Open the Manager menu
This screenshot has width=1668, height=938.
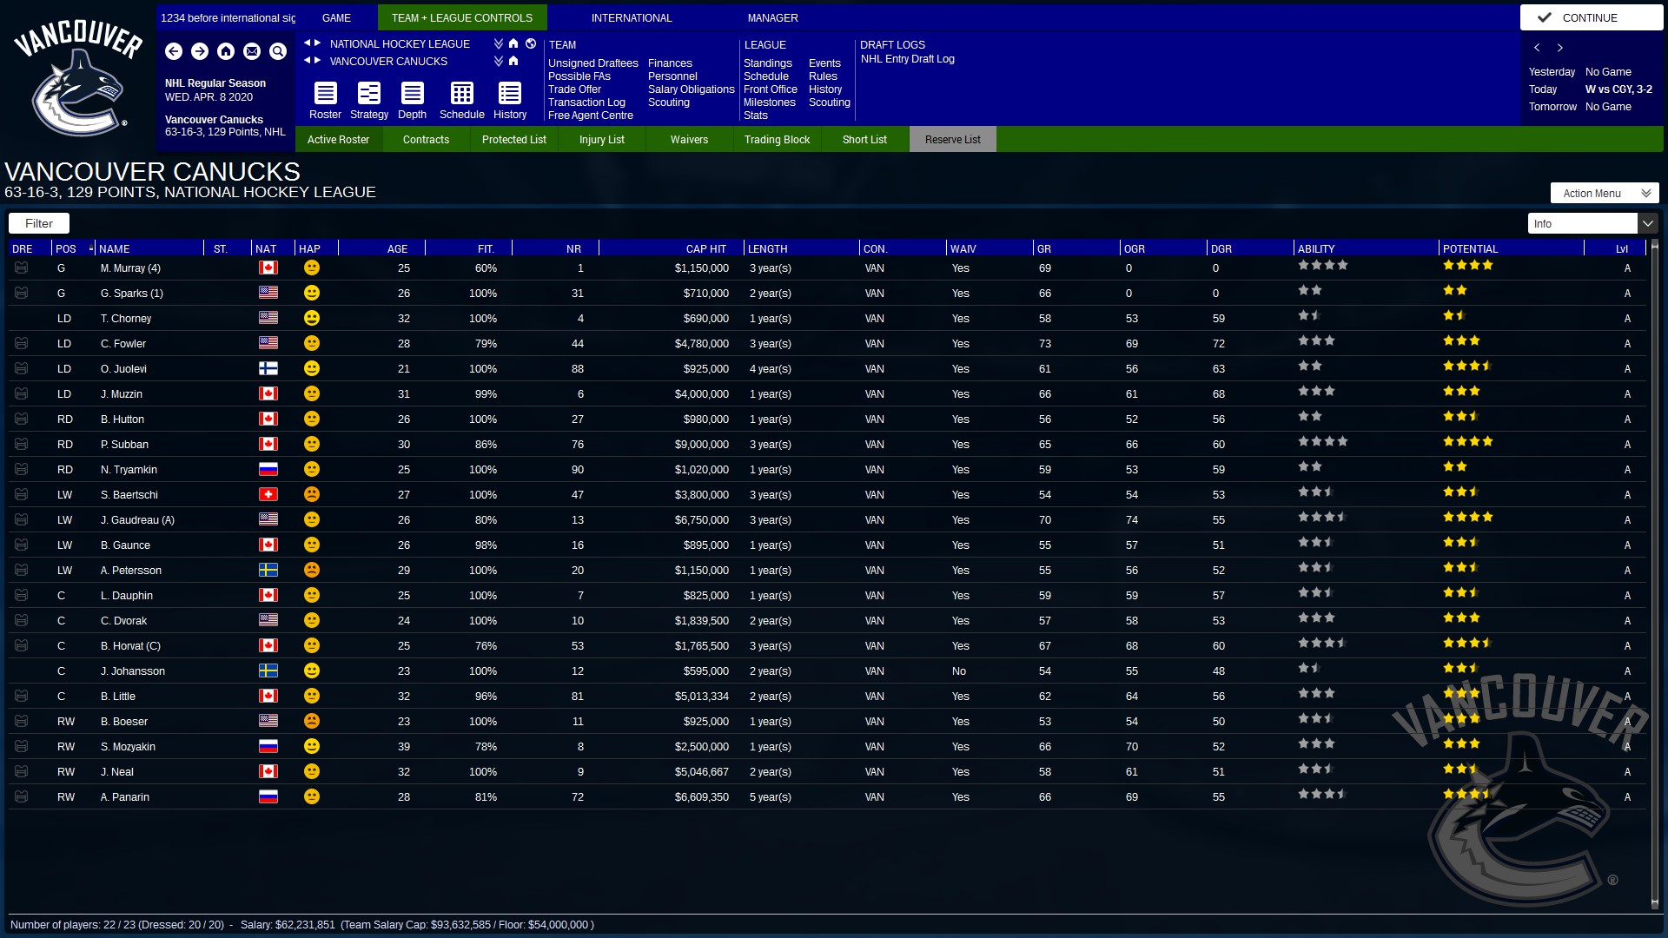(x=772, y=18)
